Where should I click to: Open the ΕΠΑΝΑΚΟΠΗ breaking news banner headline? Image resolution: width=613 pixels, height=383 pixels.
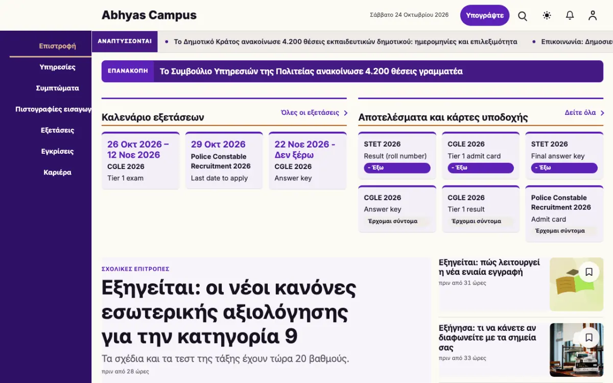tap(311, 71)
